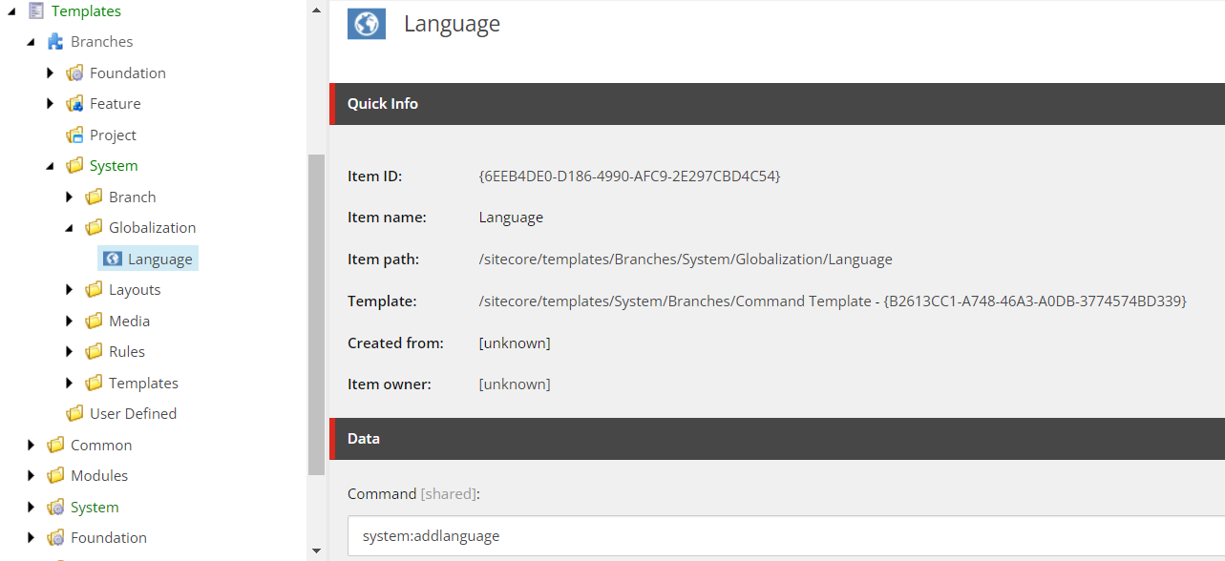The width and height of the screenshot is (1225, 561).
Task: Expand the bottom System node
Action: tap(31, 508)
